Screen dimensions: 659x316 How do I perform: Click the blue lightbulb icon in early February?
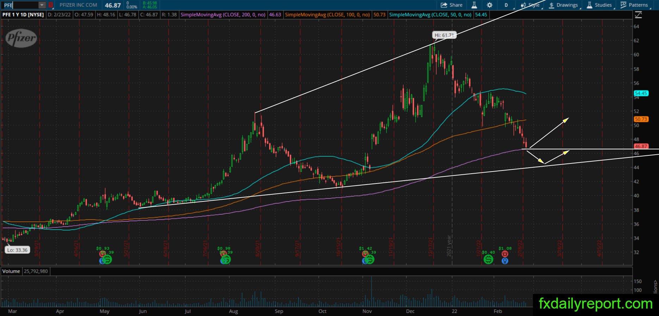pos(505,261)
